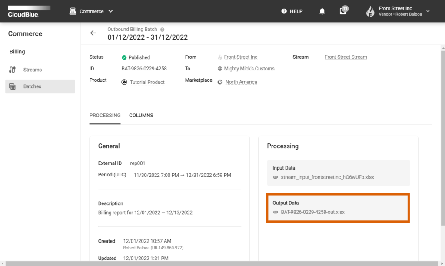The width and height of the screenshot is (445, 266).
Task: Click the Billing report description text
Action: (145, 213)
